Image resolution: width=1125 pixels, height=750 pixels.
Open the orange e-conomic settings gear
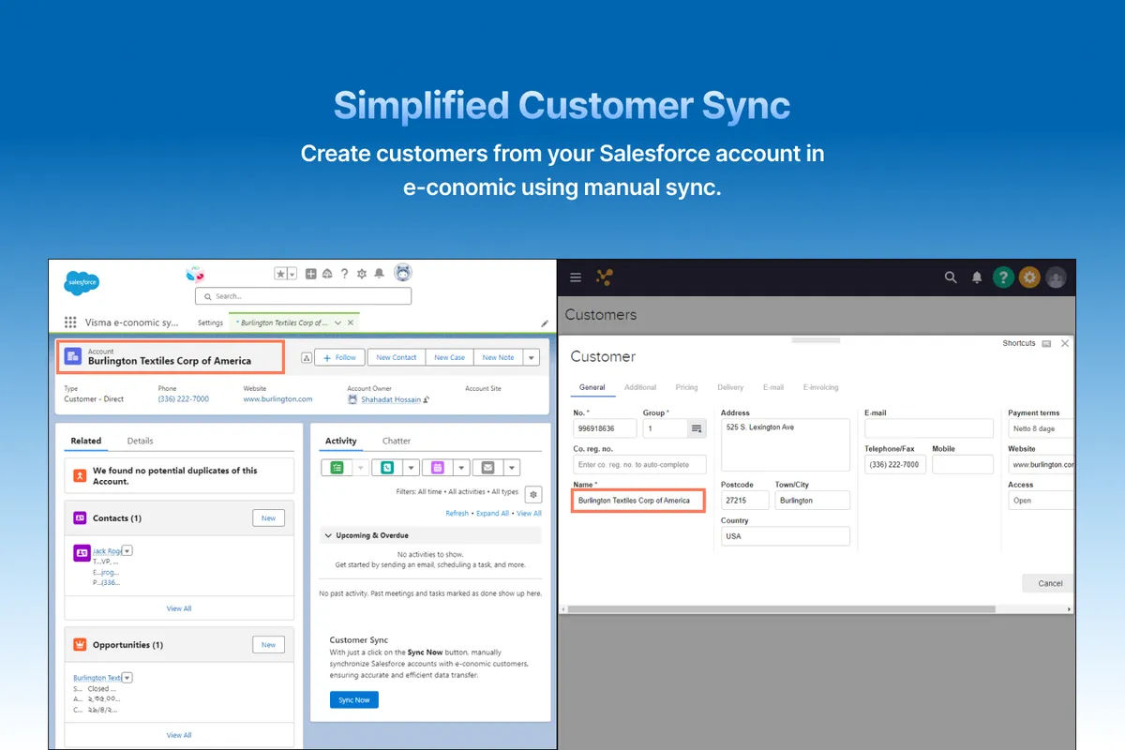[x=1030, y=277]
